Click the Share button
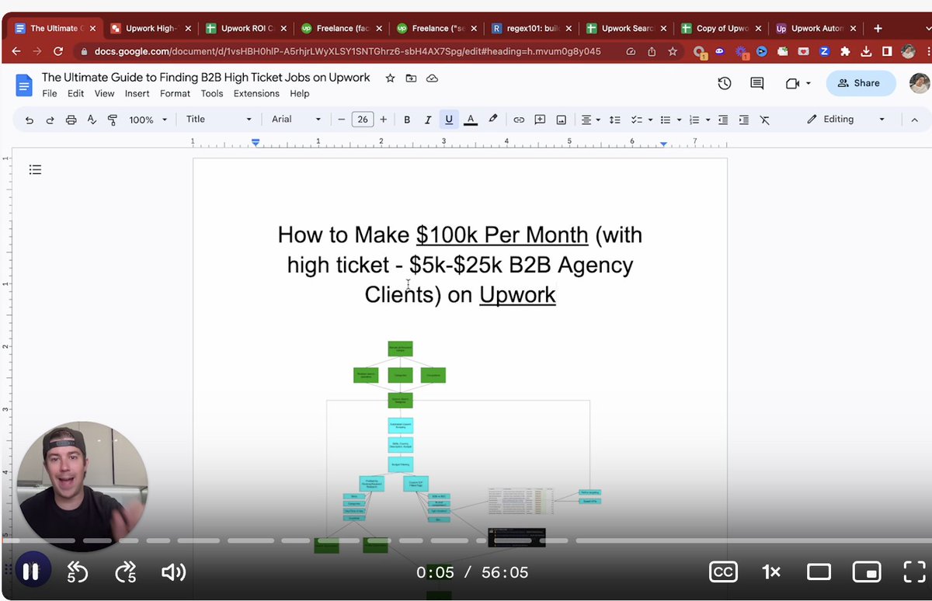This screenshot has width=932, height=601. point(861,83)
